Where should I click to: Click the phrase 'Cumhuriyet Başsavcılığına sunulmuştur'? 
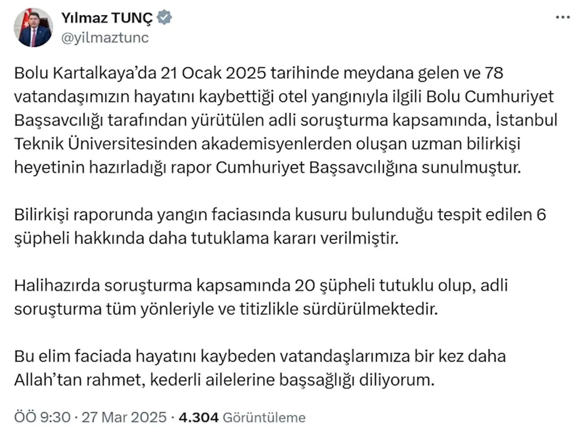pyautogui.click(x=368, y=167)
